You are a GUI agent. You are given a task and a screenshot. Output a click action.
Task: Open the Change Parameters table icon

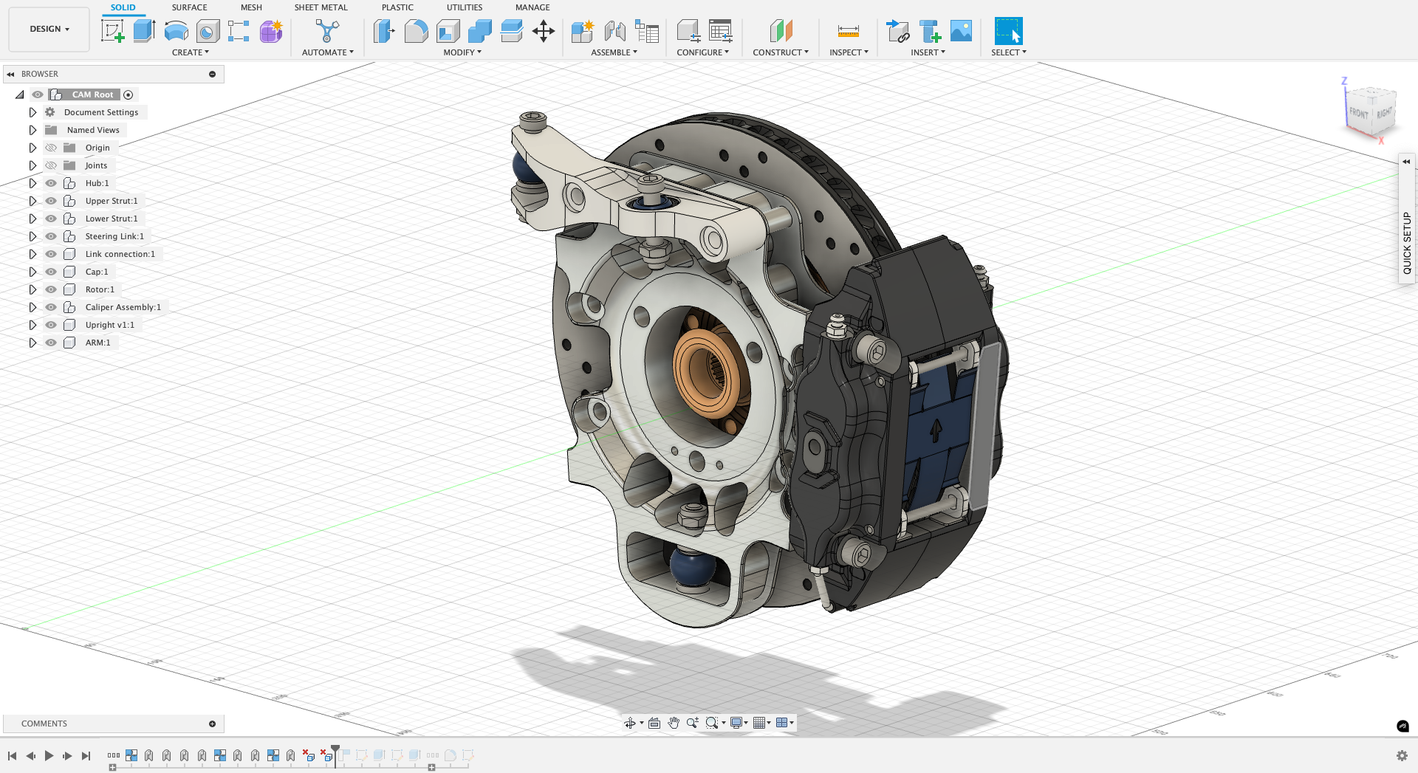pos(720,31)
